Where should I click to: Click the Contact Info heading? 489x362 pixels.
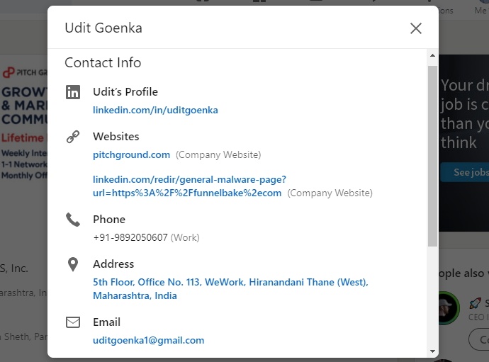[103, 62]
